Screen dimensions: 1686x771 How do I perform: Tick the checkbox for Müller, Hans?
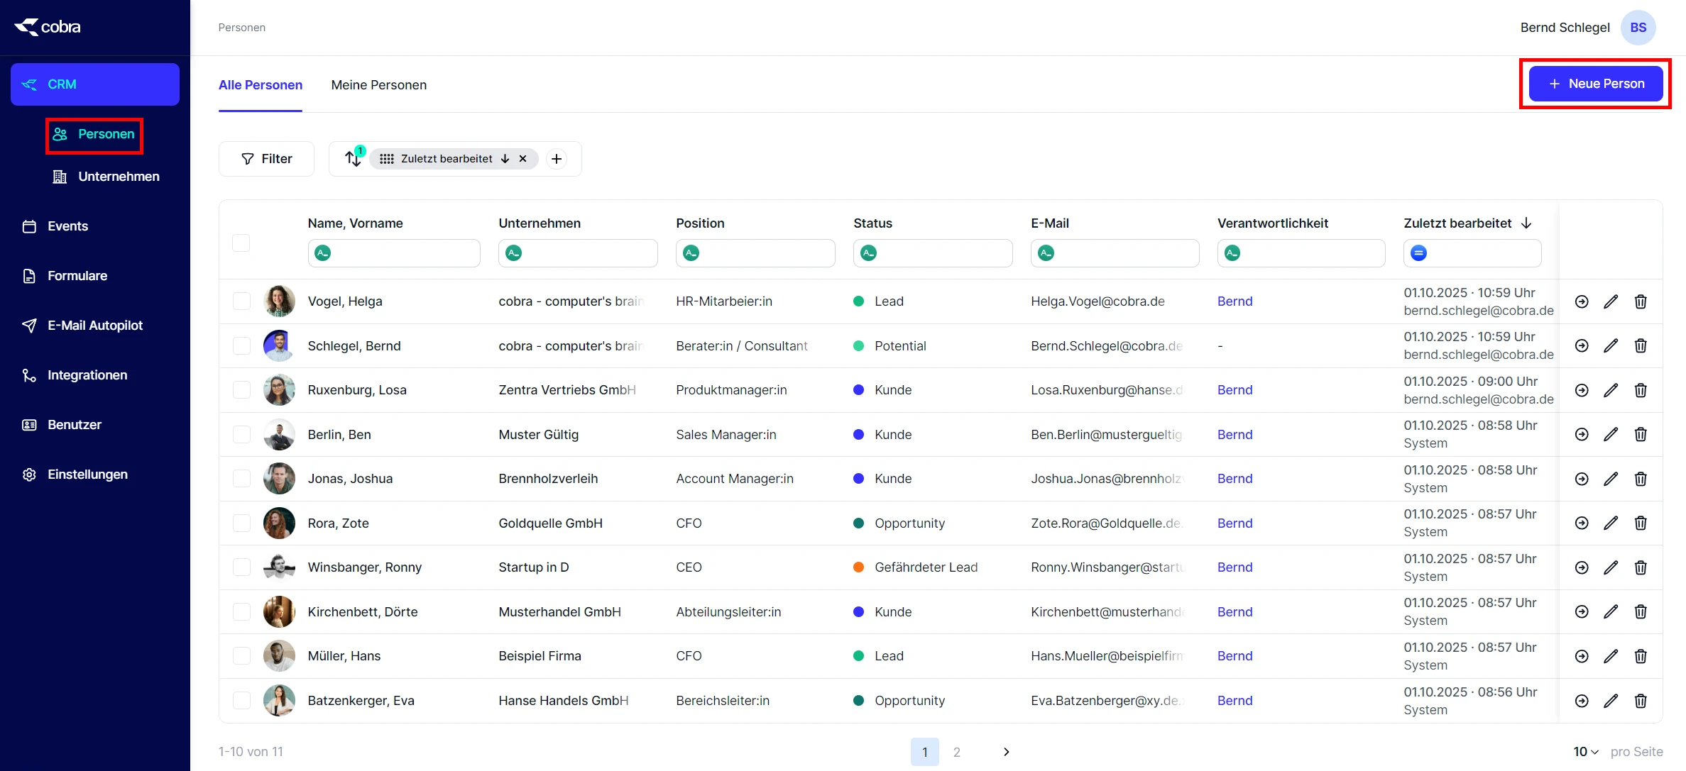[241, 656]
